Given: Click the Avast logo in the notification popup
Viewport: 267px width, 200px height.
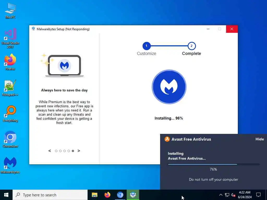Looking at the screenshot, I should click(167, 139).
